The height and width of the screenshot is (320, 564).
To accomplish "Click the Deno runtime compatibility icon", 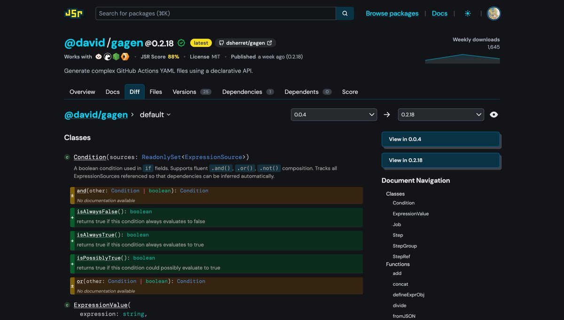I will point(108,57).
